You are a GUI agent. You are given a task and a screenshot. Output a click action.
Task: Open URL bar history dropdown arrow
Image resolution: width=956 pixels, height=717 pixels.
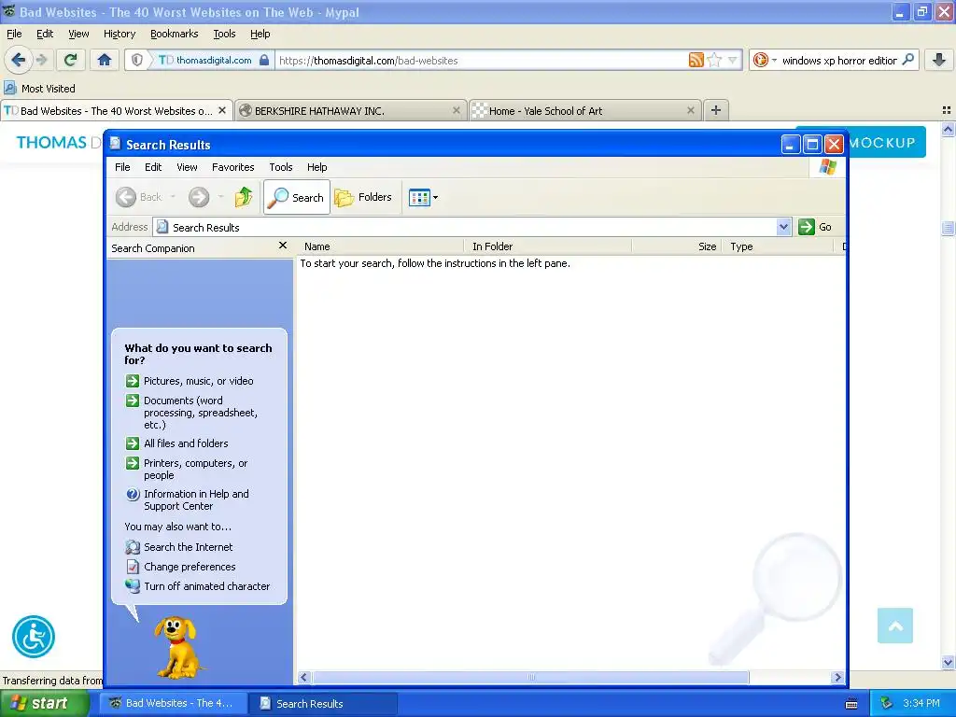[x=733, y=61]
